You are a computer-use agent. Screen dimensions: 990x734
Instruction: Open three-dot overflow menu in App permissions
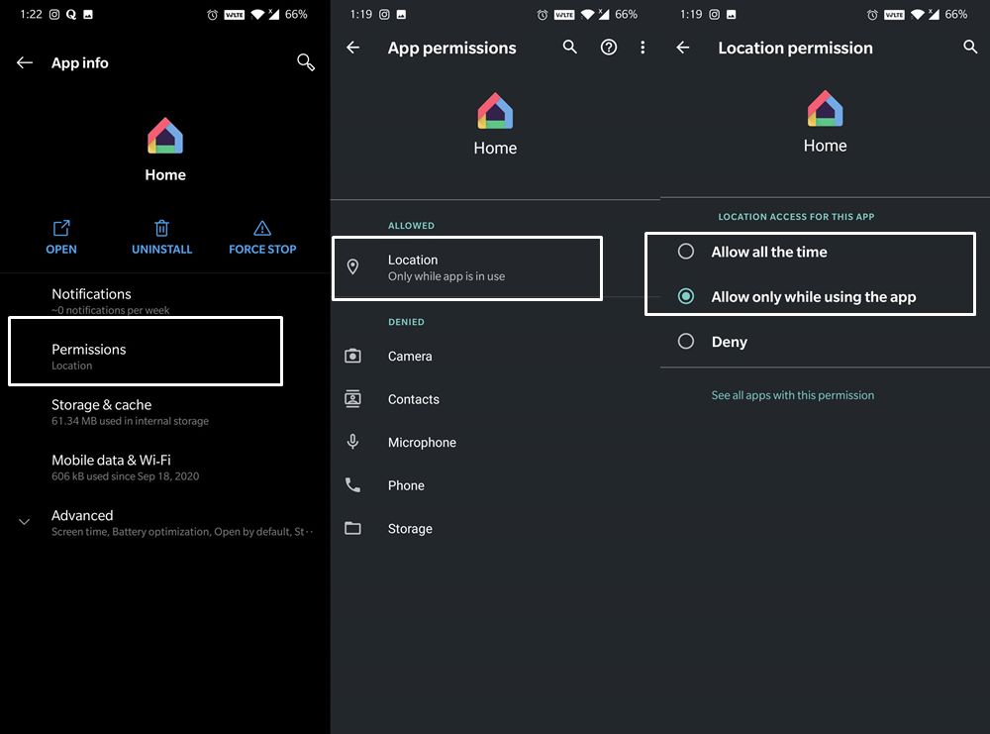coord(643,48)
